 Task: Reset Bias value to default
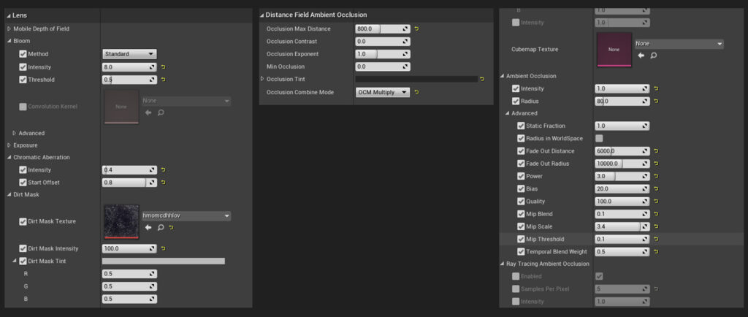657,188
